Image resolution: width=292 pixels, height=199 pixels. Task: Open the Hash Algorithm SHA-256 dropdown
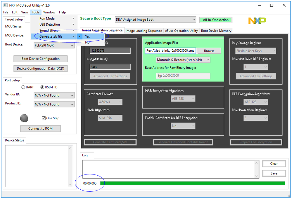click(110, 118)
